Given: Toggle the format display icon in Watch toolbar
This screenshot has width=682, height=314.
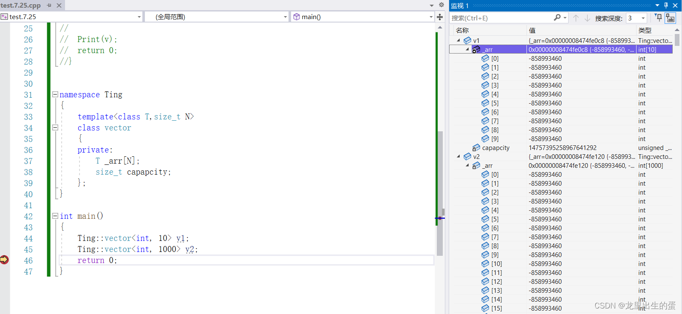Looking at the screenshot, I should click(670, 18).
